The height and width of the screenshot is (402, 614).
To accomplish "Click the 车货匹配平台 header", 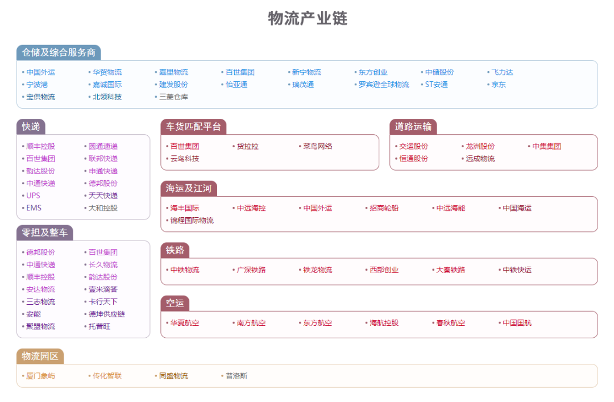I will tap(194, 127).
